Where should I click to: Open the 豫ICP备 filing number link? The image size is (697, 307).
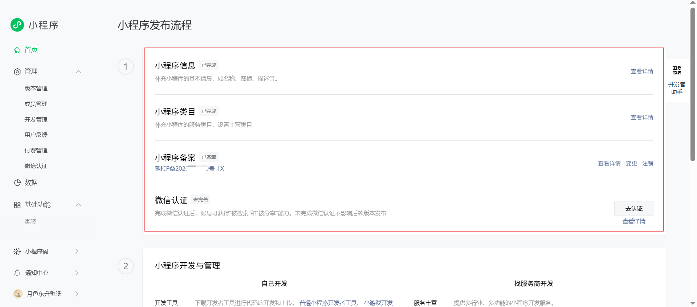coord(189,169)
